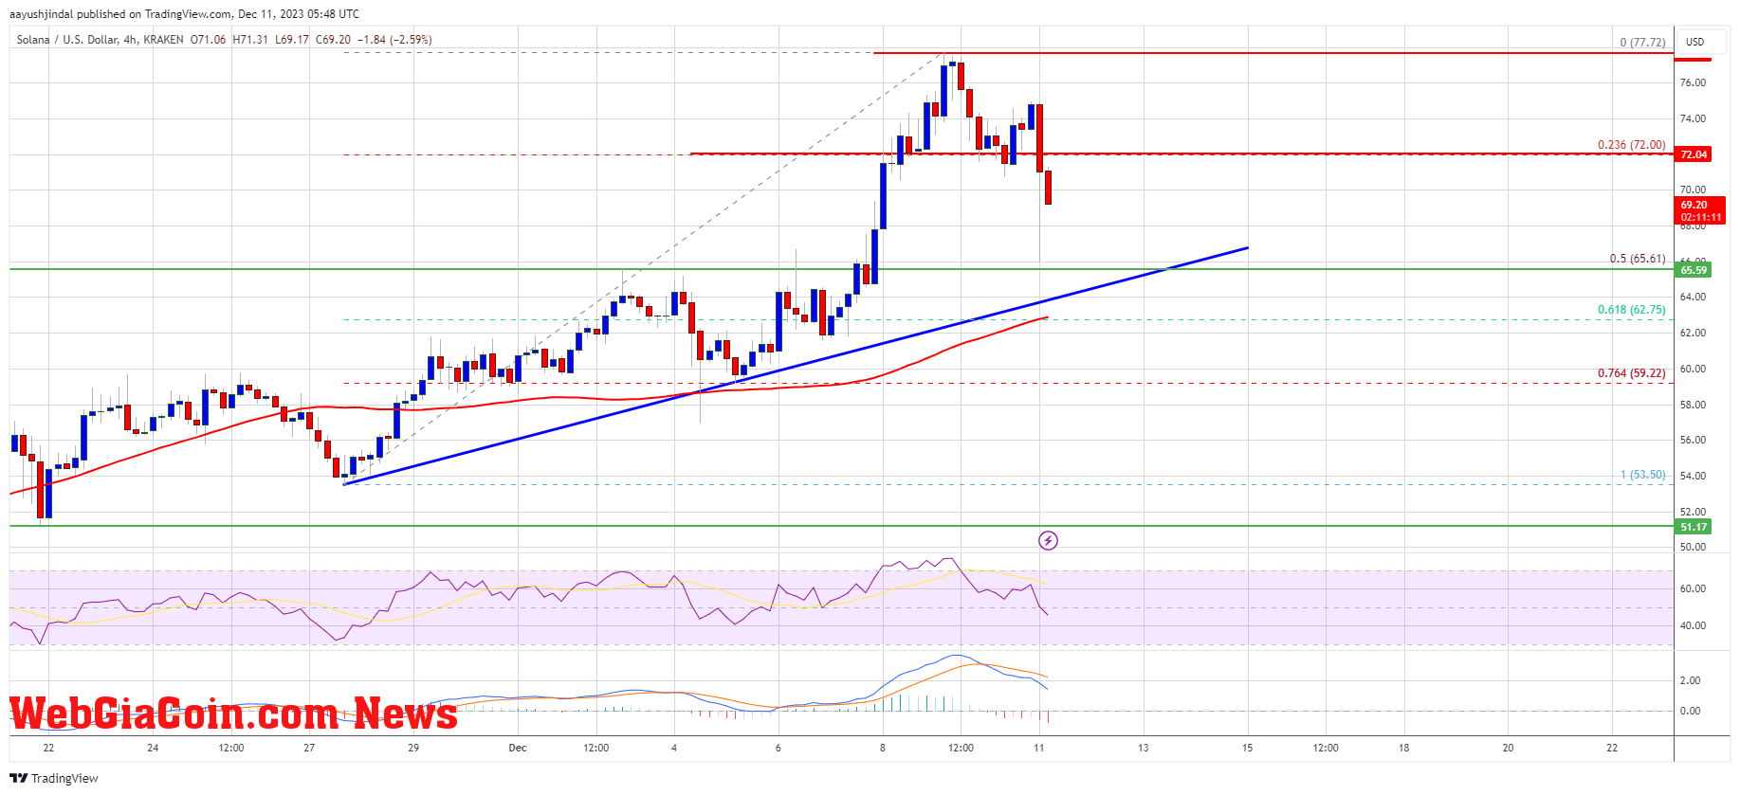The width and height of the screenshot is (1740, 795).
Task: Select the 65.59 green price label
Action: coord(1694,270)
